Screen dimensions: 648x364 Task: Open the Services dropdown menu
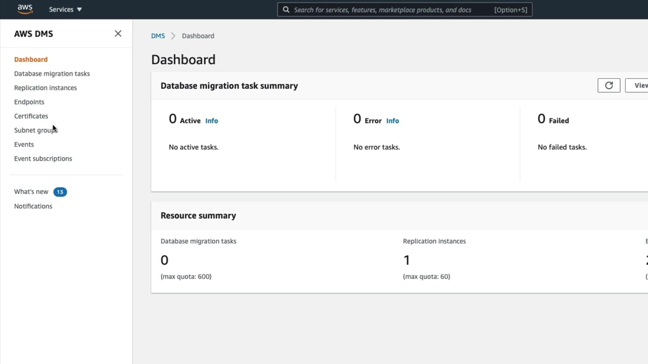tap(65, 10)
